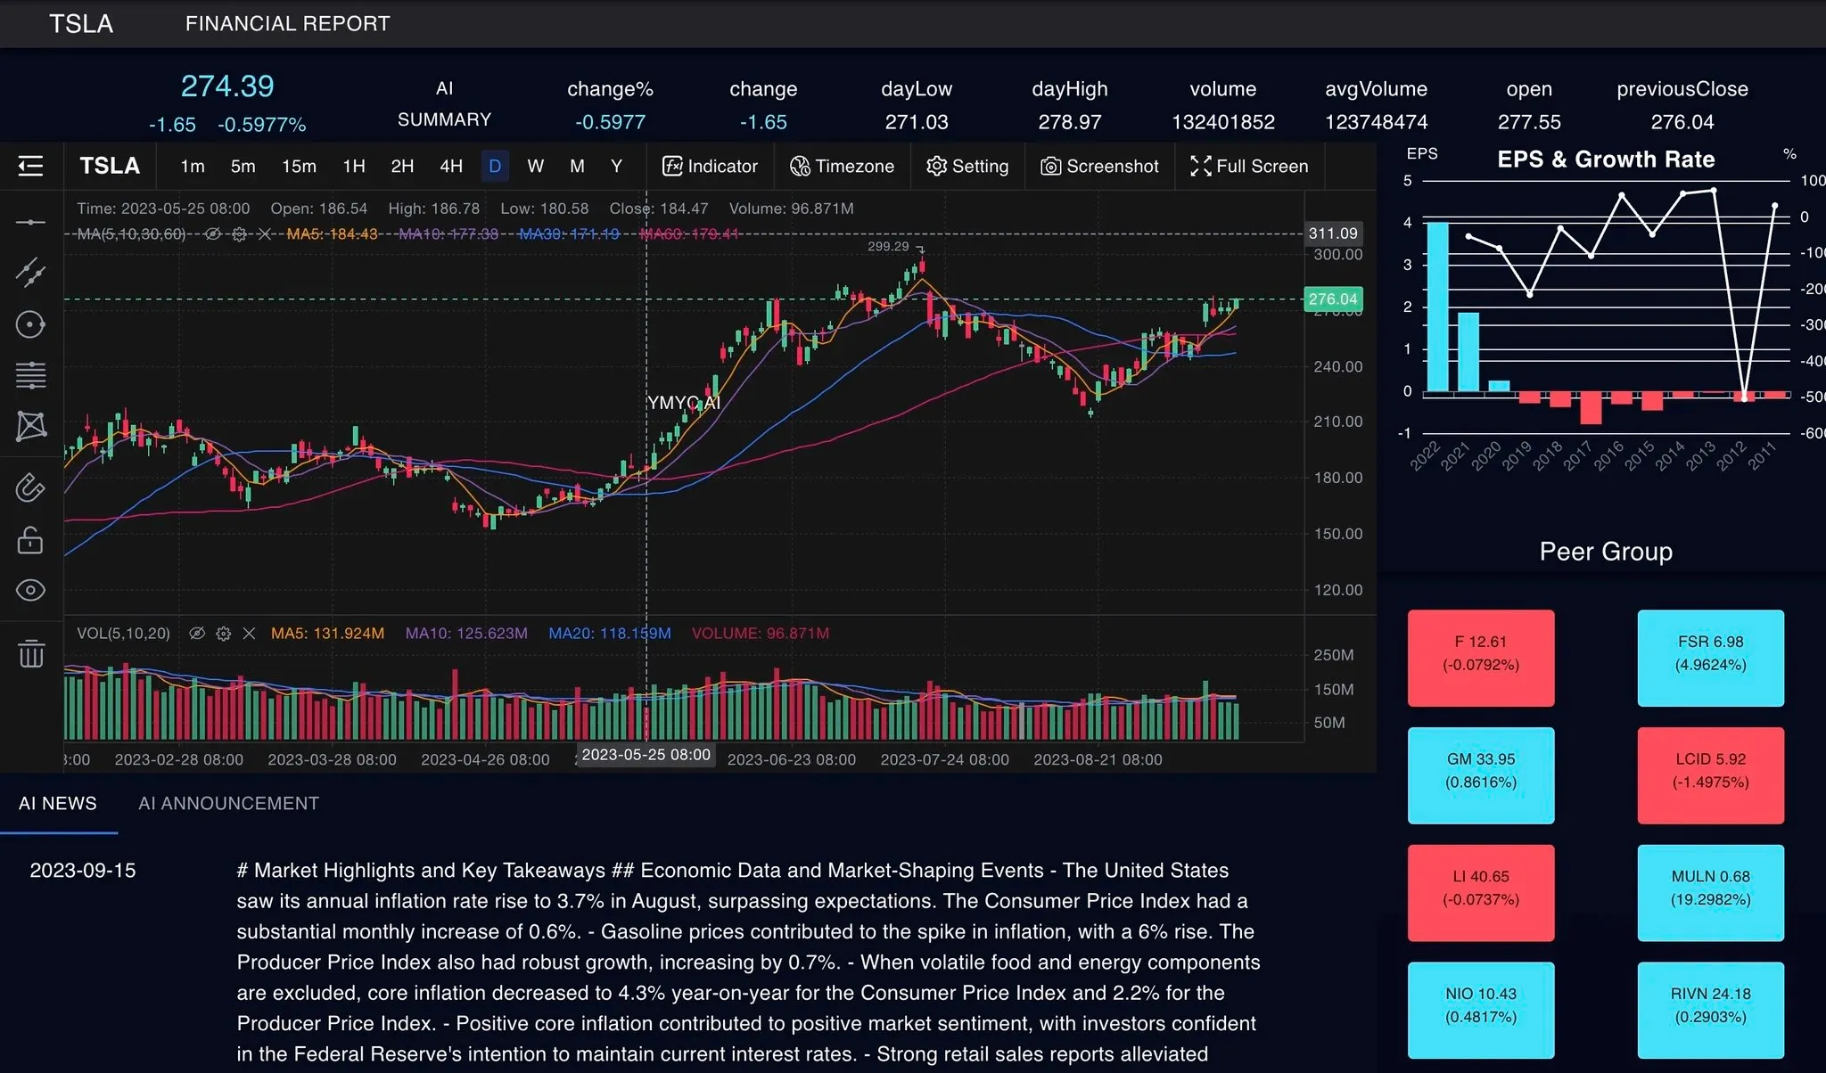
Task: Hide the VOL(5,10,20) indicator using eye icon
Action: tap(197, 633)
